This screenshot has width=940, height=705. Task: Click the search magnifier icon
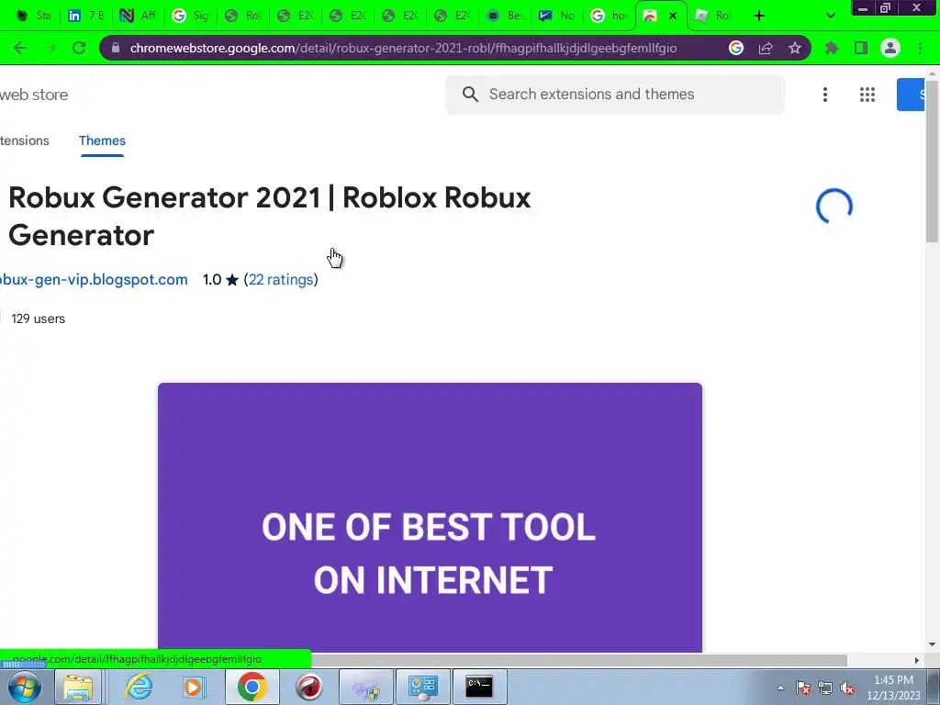pyautogui.click(x=471, y=95)
